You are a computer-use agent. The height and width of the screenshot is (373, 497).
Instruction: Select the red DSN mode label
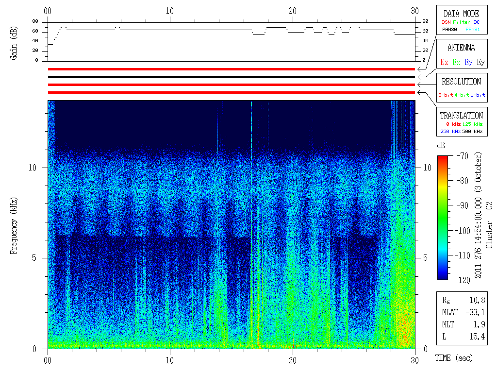[x=446, y=22]
